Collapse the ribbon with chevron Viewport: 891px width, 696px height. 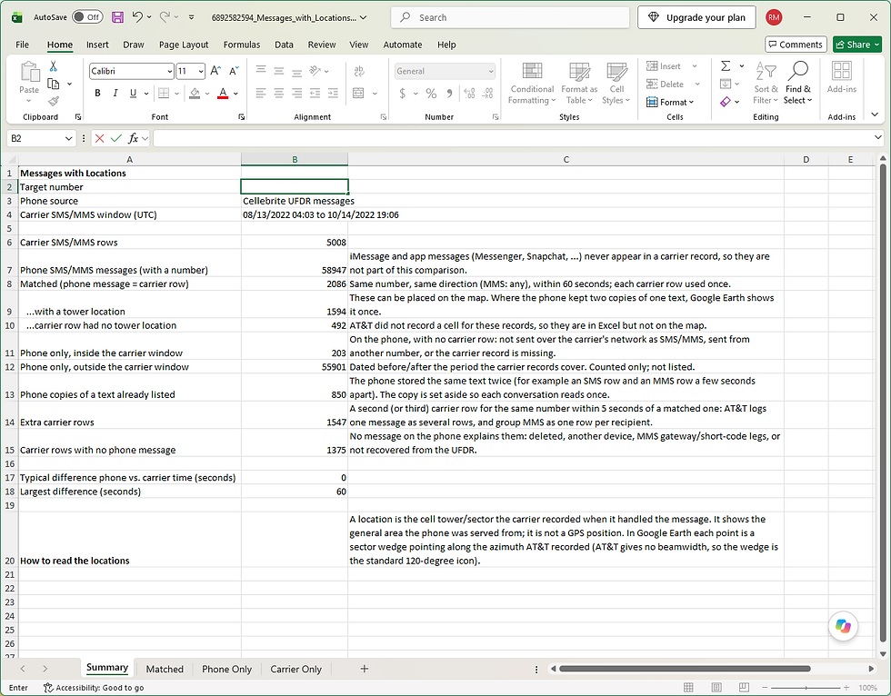coord(875,114)
